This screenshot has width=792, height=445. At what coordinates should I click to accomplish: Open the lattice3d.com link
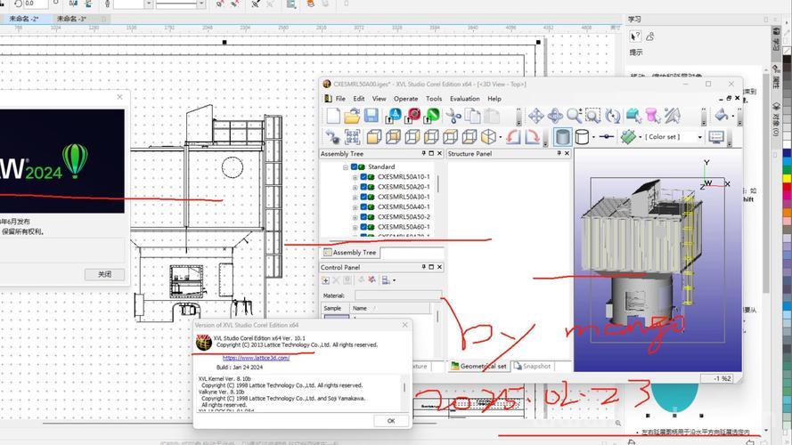(256, 358)
